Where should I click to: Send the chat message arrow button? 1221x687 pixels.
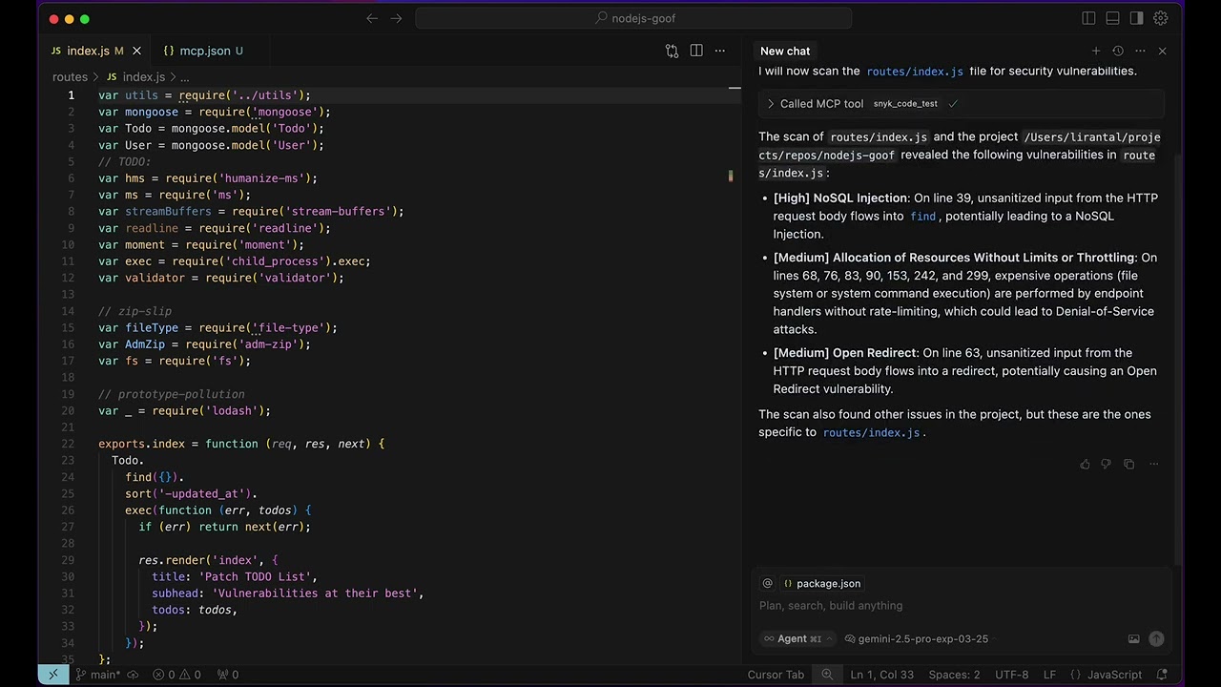pos(1156,639)
